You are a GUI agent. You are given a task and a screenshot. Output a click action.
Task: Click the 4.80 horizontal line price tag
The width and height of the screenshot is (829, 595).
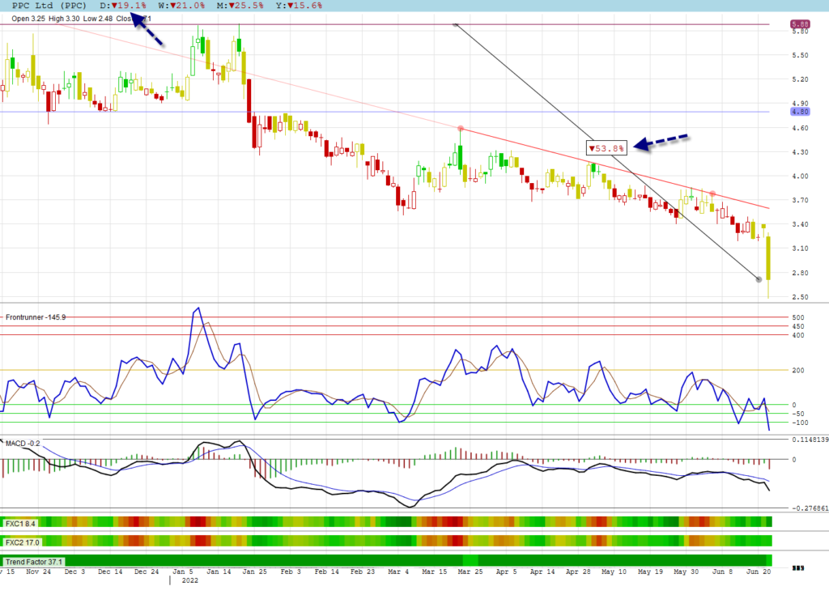[x=800, y=112]
